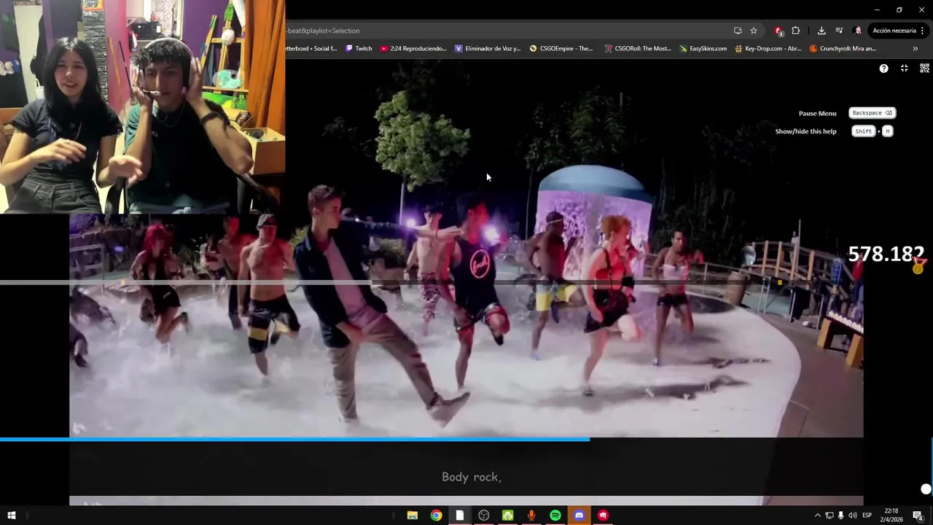Click the 578.182 score display

point(886,254)
